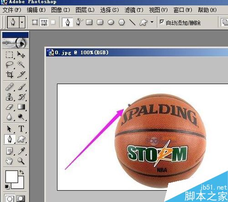Open the pen tool preset dropdown arrow
The image size is (228, 202).
[22, 22]
